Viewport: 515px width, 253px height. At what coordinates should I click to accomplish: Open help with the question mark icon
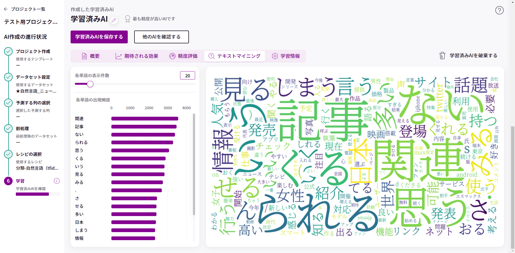(x=499, y=10)
